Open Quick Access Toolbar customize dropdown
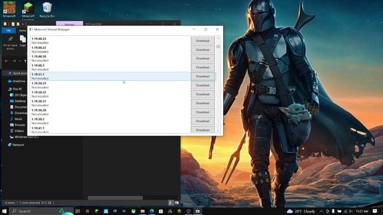383x215 pixels. click(x=23, y=24)
